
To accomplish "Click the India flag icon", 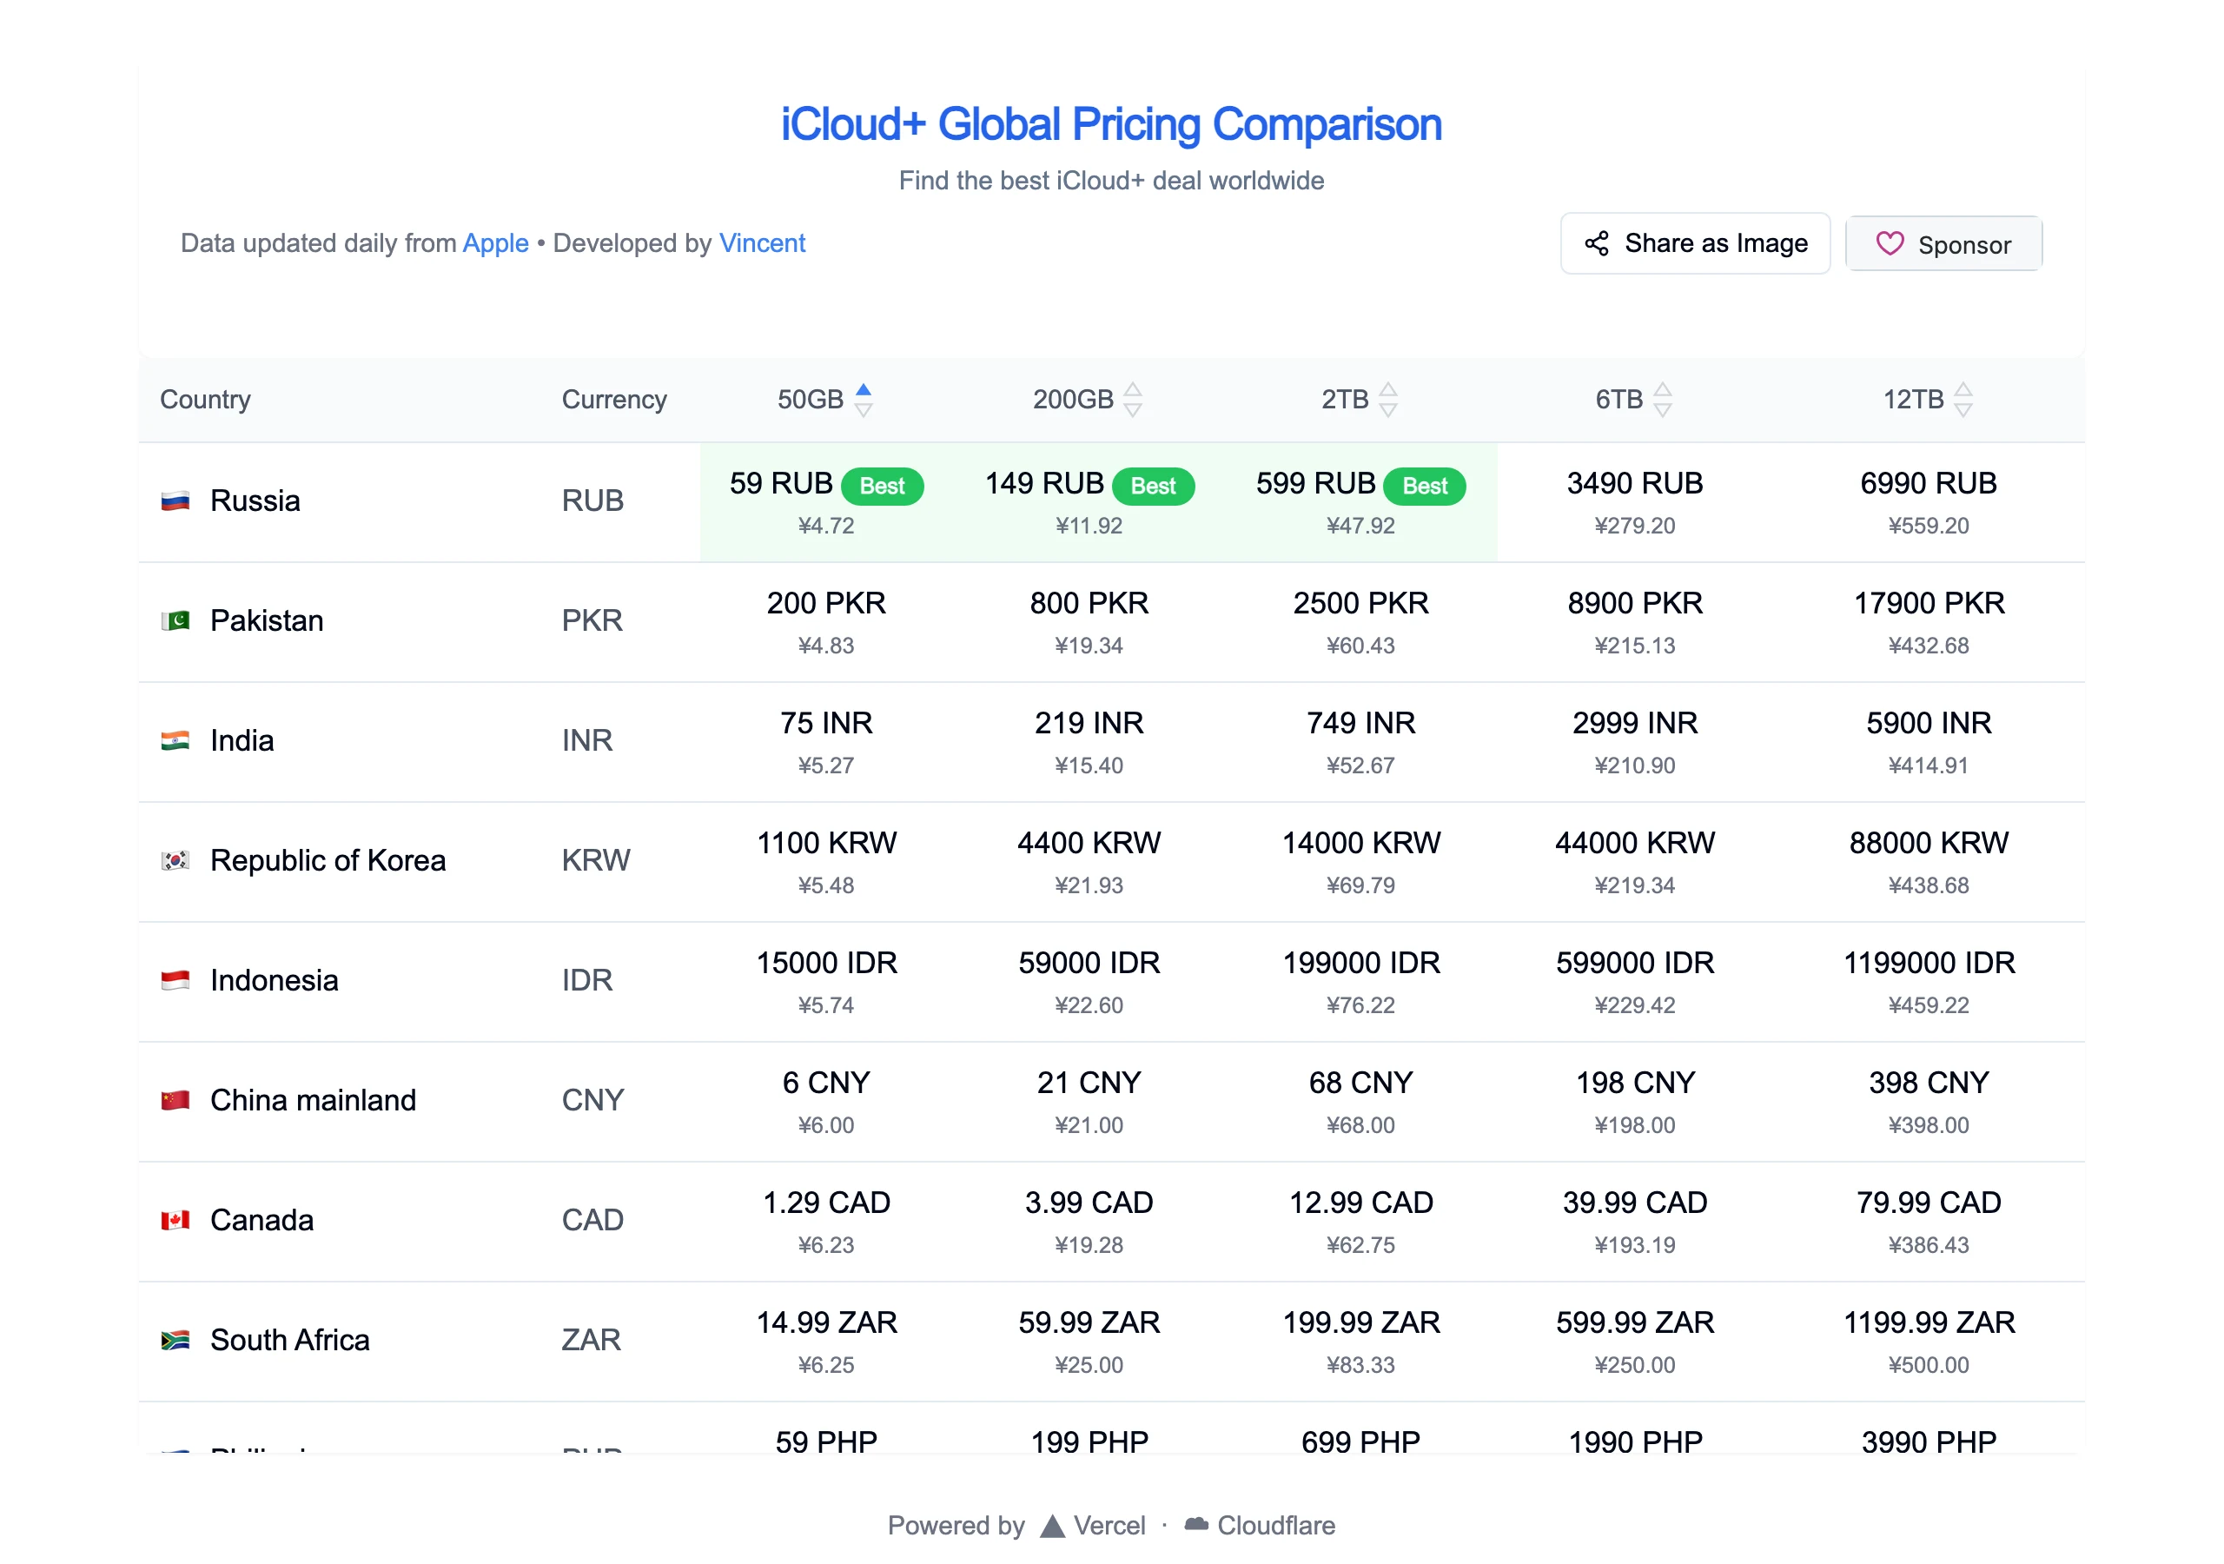I will [x=175, y=740].
